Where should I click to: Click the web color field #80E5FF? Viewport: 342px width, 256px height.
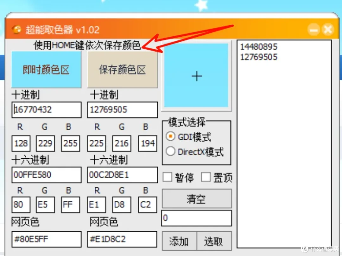(x=47, y=239)
